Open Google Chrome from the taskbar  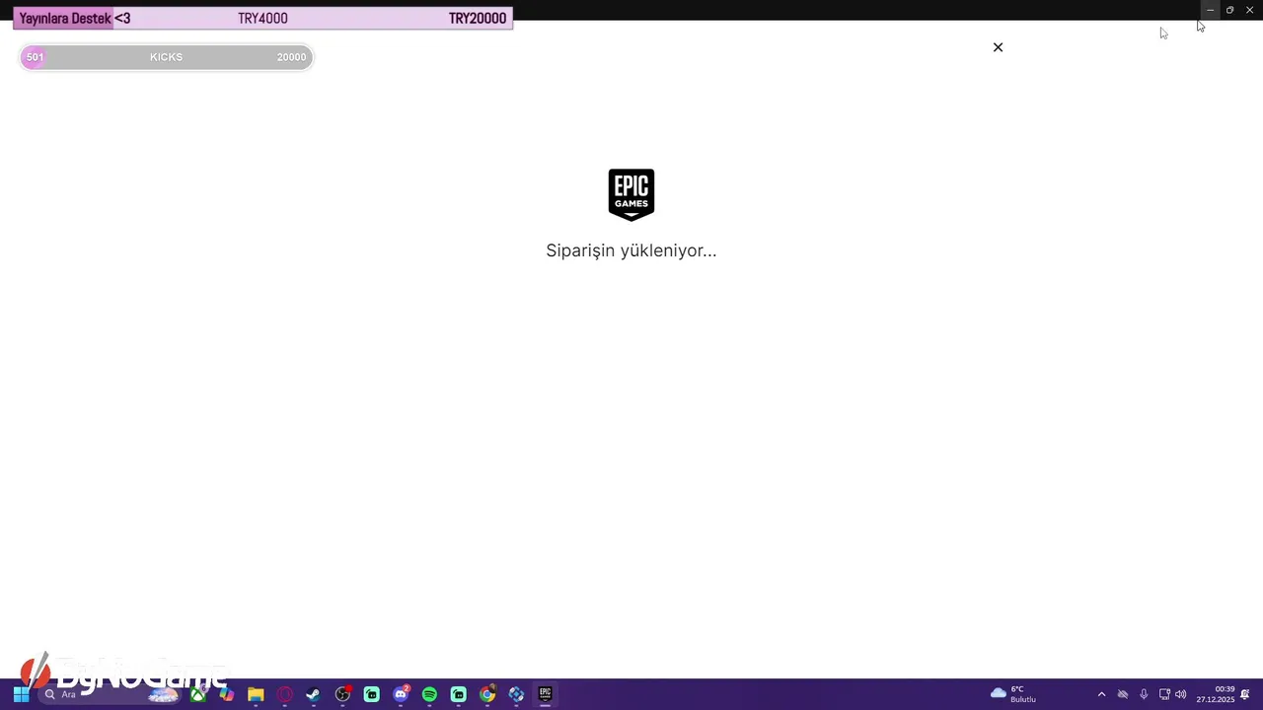(x=487, y=694)
